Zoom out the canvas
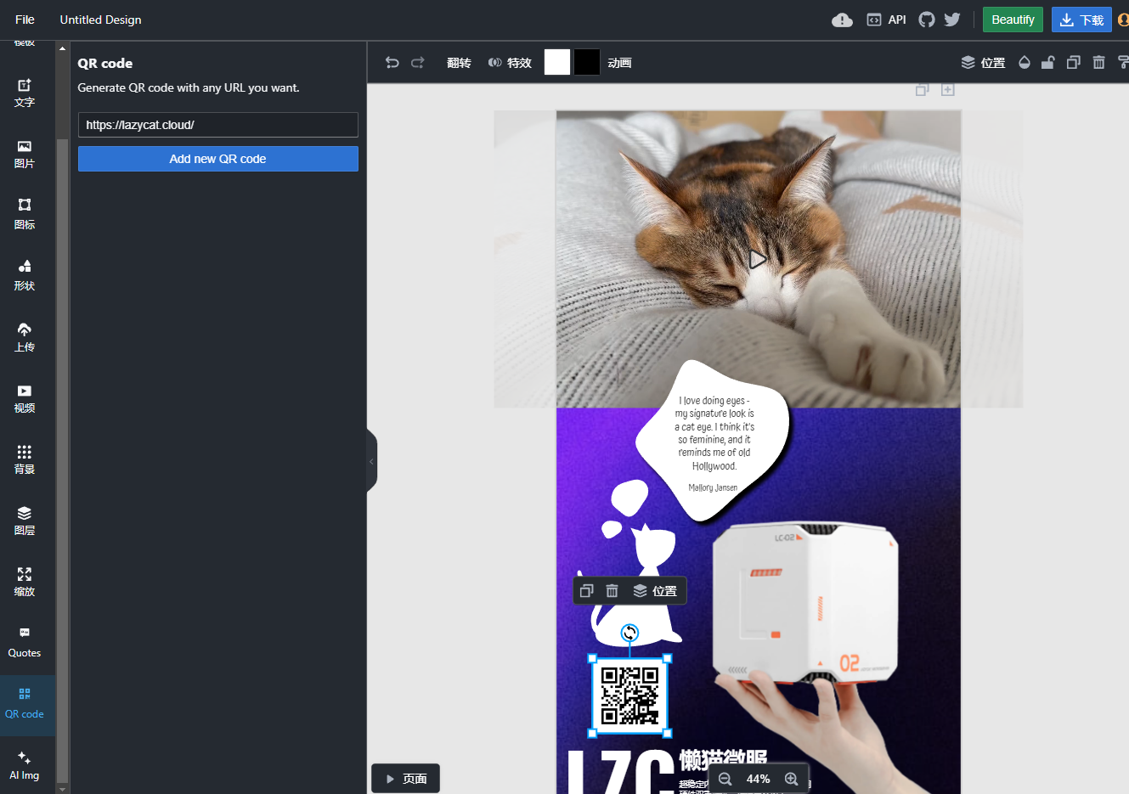 point(725,779)
